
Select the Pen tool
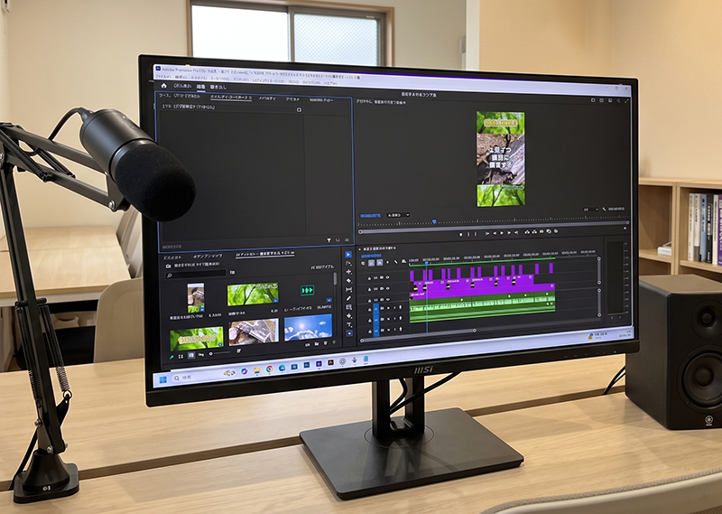coord(348,298)
